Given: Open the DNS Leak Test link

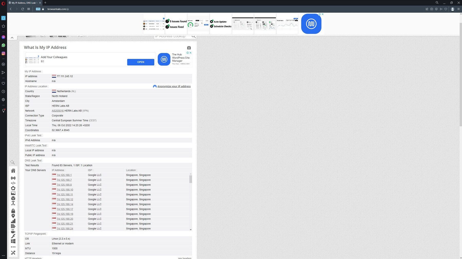Looking at the screenshot, I should click(x=33, y=160).
